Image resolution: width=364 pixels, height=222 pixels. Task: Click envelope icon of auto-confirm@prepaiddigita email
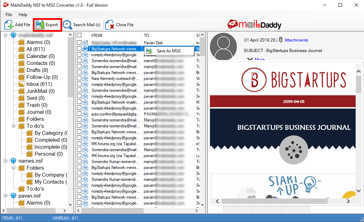click(x=86, y=114)
